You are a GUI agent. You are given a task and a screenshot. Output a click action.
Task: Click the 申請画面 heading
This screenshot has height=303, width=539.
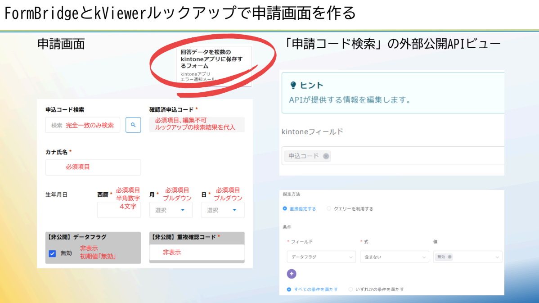(61, 44)
